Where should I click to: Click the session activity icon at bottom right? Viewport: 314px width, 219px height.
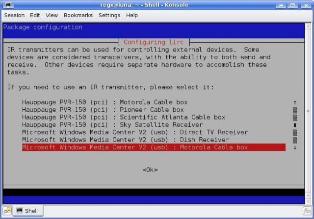point(307,211)
